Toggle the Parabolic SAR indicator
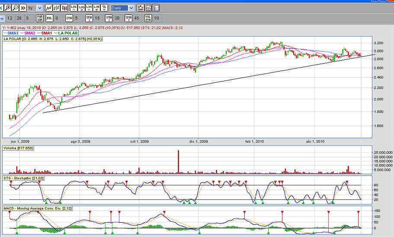 (x=40, y=18)
